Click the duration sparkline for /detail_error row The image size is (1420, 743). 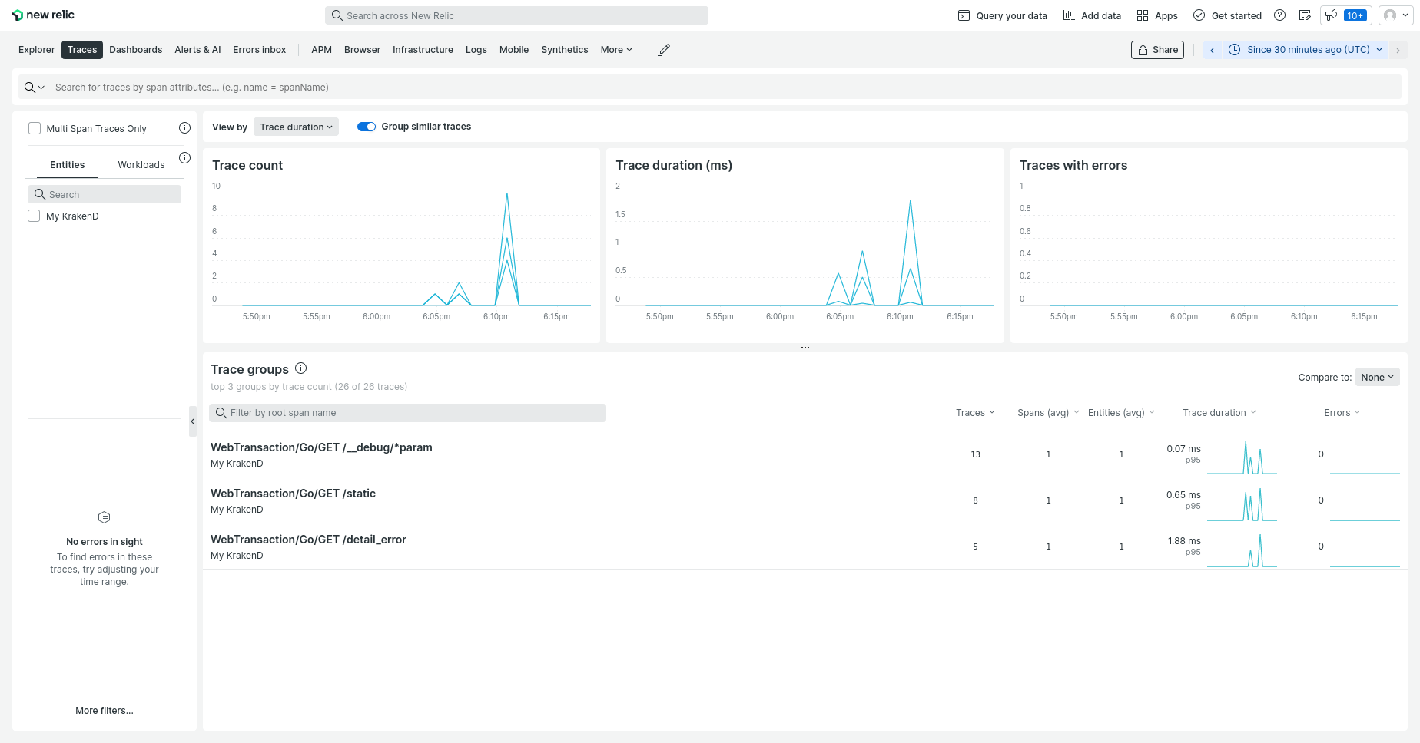(1242, 550)
